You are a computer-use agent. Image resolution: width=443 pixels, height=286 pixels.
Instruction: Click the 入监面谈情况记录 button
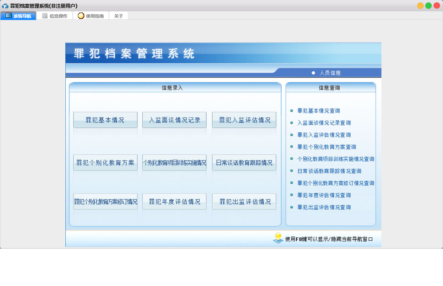[x=174, y=120]
